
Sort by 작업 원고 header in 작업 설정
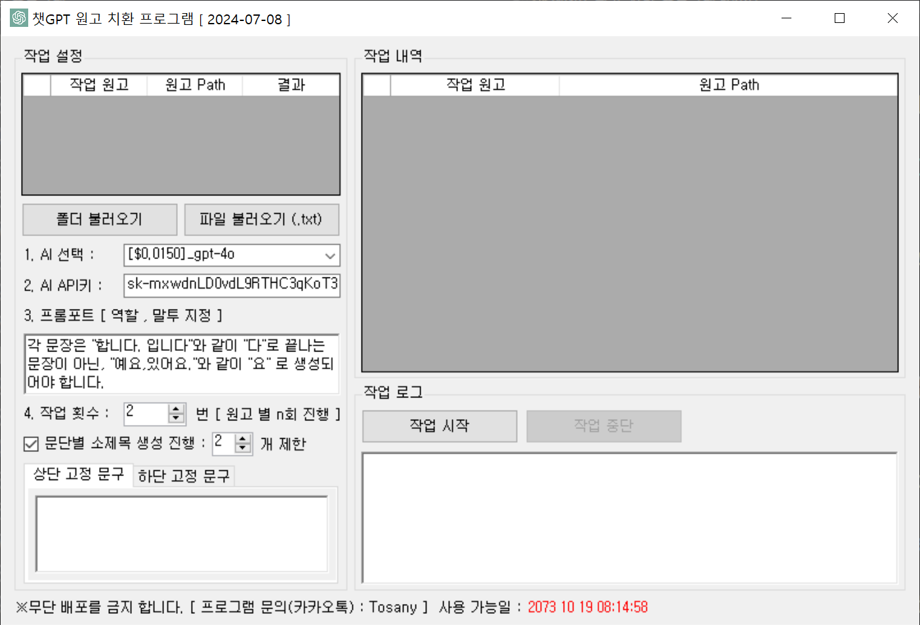99,85
